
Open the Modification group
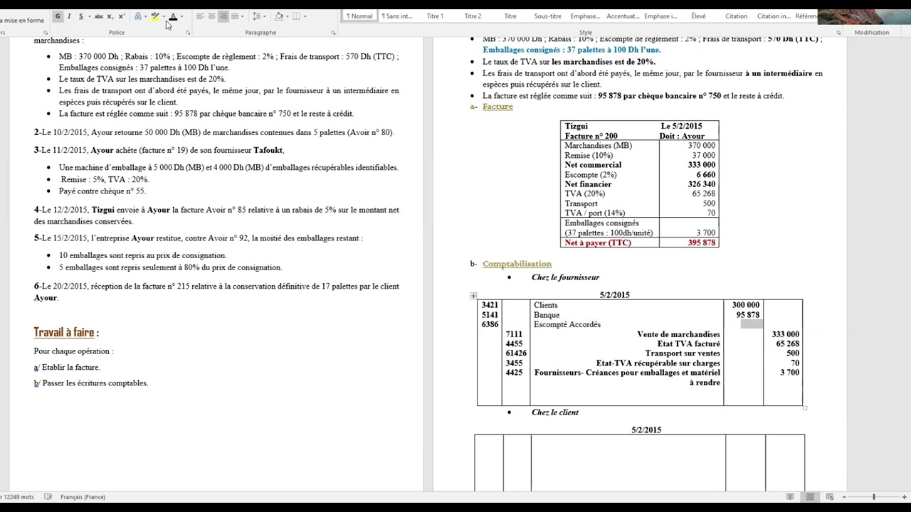pos(872,33)
